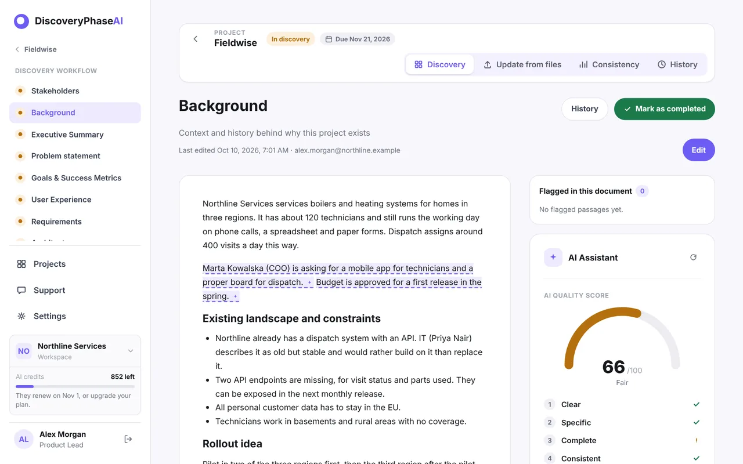Click the calendar icon in the due date badge
The height and width of the screenshot is (464, 743).
[329, 39]
